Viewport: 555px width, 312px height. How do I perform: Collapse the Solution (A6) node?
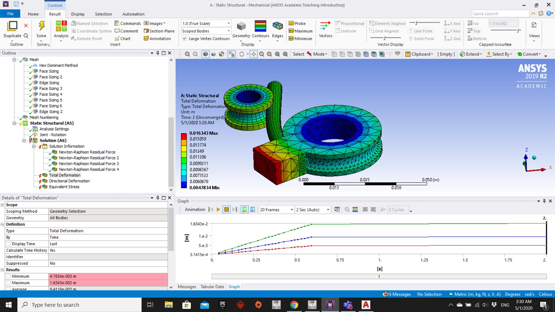[24, 140]
